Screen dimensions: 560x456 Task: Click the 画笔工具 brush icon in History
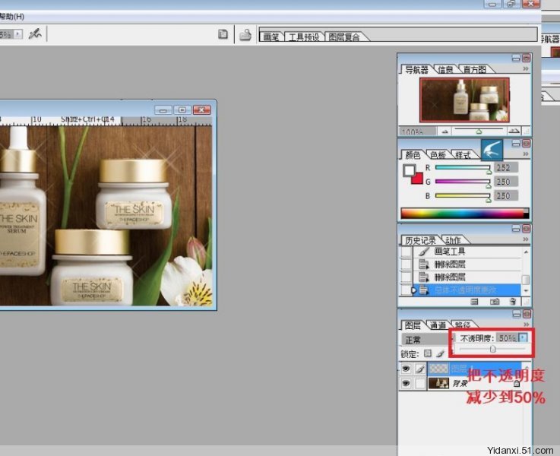[423, 252]
